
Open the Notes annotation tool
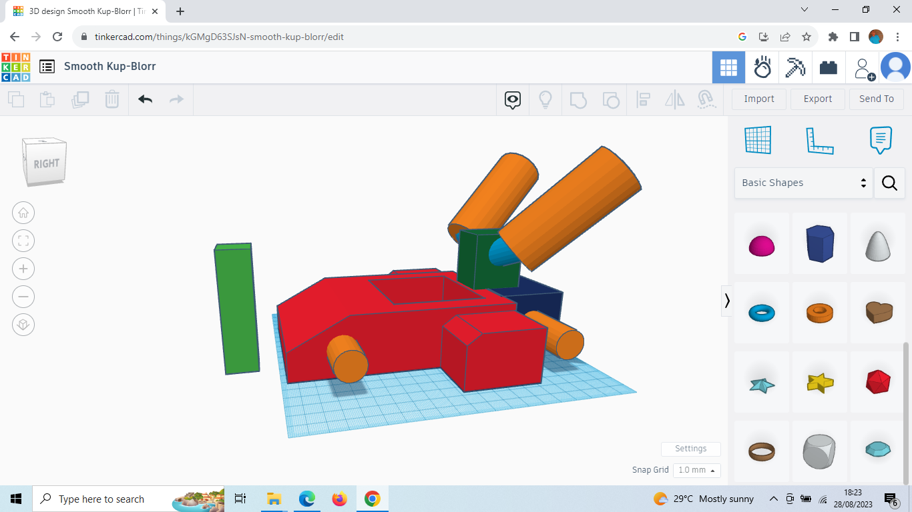pos(880,140)
